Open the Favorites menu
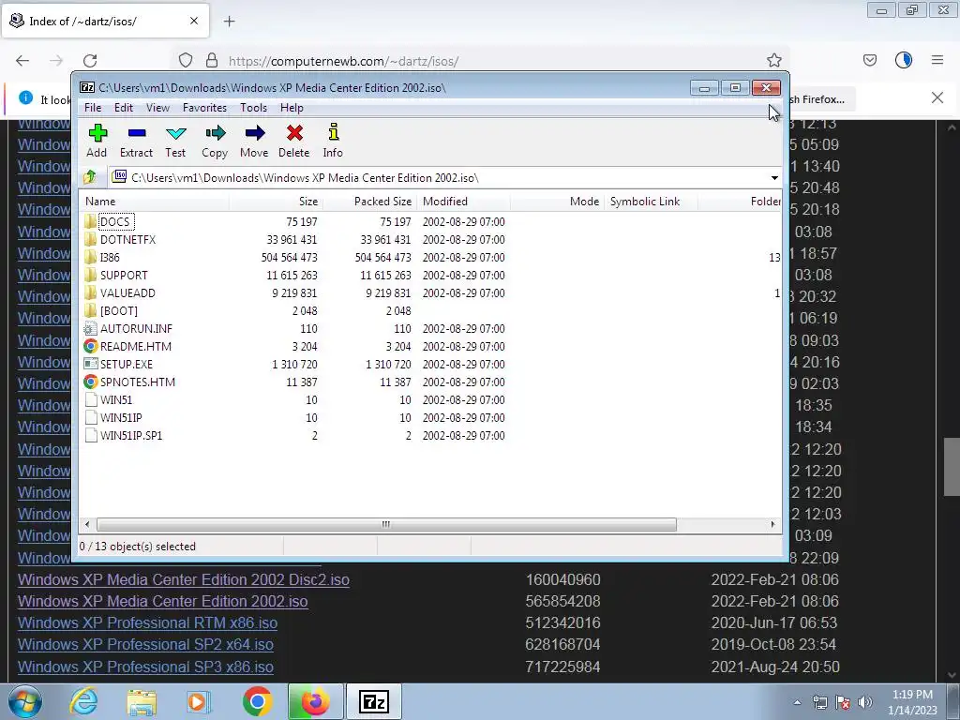 pos(204,108)
